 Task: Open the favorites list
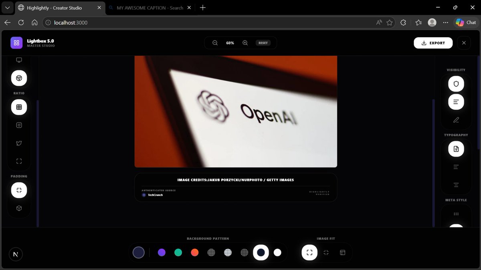[x=418, y=23]
